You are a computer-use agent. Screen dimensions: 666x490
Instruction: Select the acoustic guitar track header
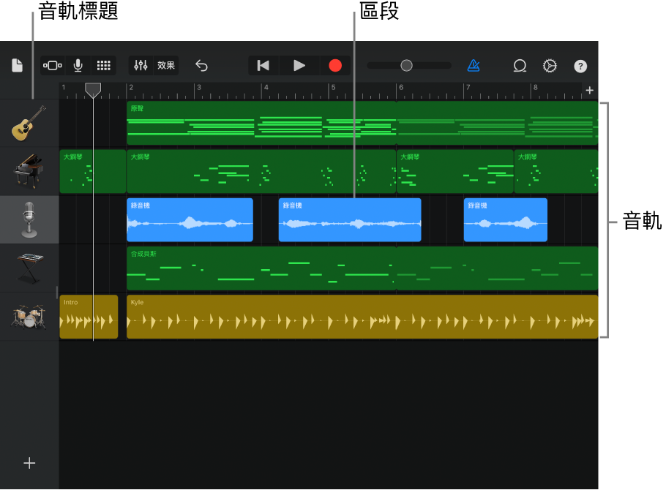(29, 123)
